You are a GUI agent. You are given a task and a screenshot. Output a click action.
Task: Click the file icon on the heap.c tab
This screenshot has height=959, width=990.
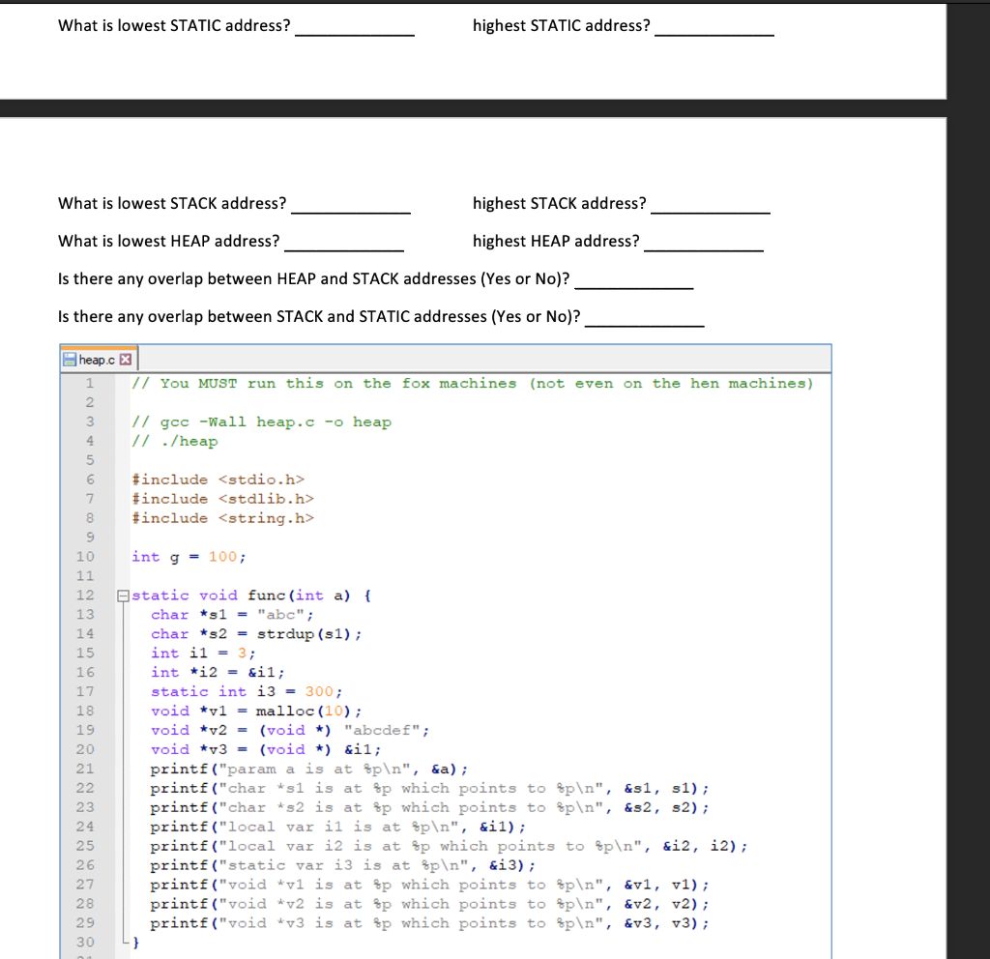(71, 358)
